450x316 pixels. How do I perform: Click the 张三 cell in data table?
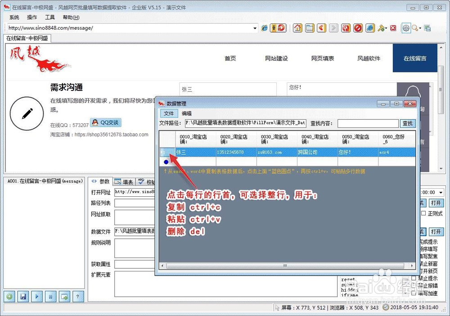point(196,152)
